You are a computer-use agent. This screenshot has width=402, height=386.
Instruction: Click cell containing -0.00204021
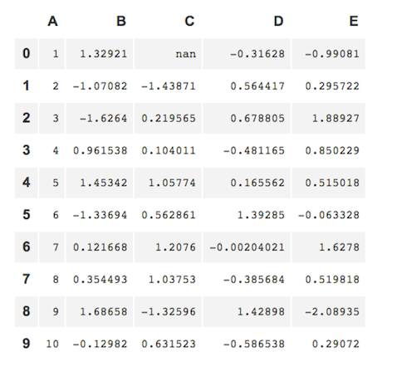(x=247, y=247)
